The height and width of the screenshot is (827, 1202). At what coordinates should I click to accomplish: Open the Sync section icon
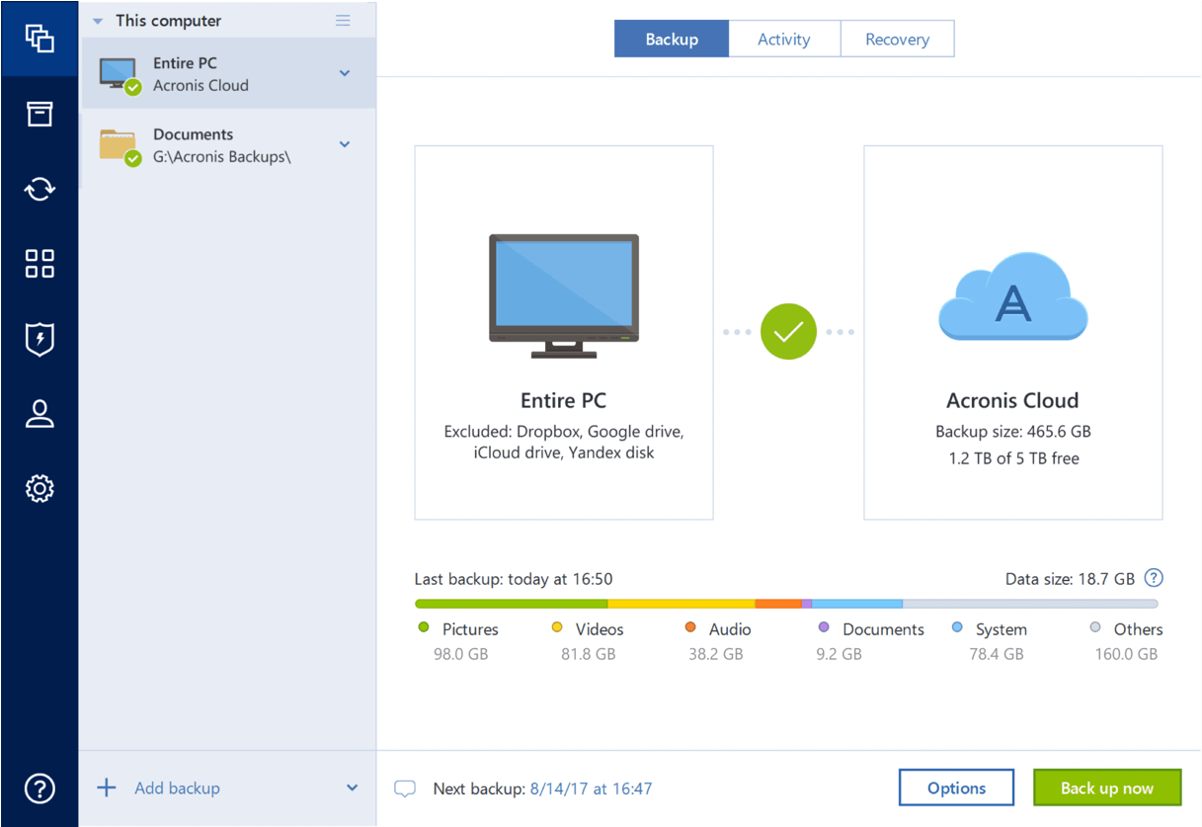(x=40, y=189)
